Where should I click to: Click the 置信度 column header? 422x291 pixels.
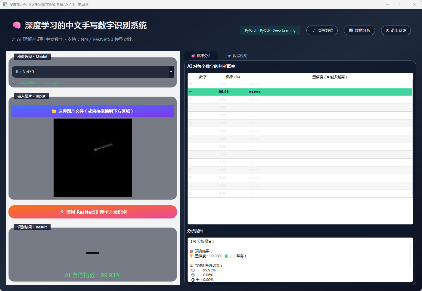pyautogui.click(x=330, y=77)
